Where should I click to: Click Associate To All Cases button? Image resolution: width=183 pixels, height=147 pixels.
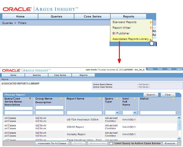(52, 143)
